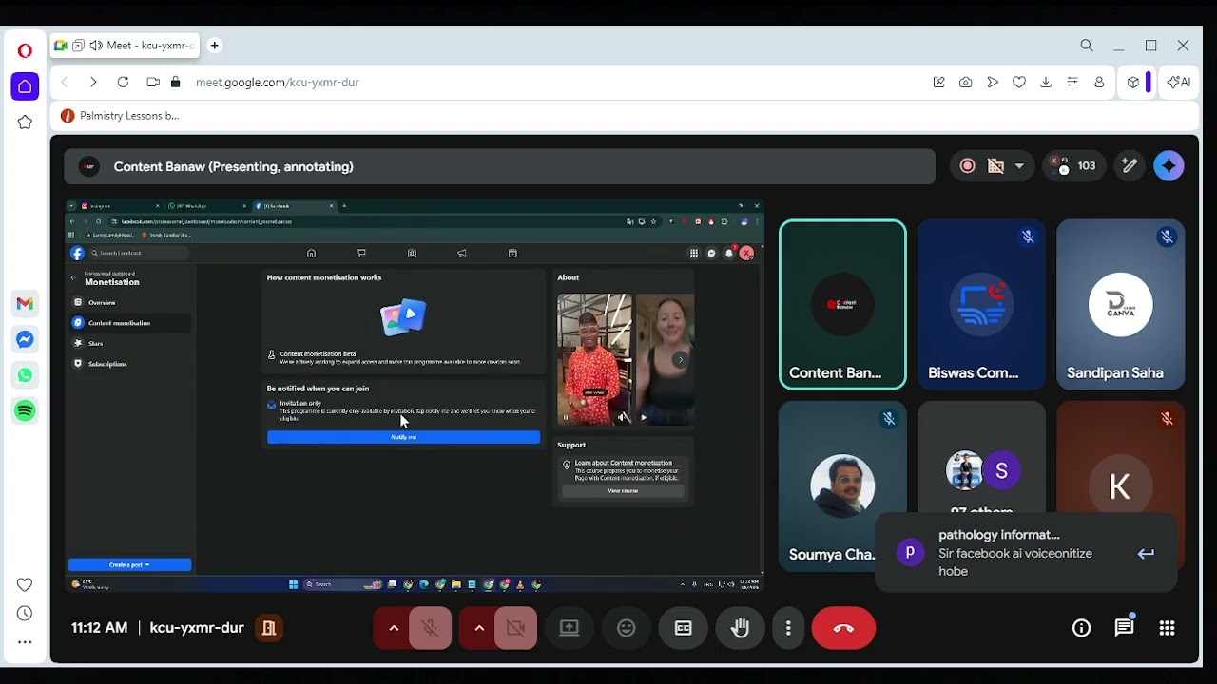Select Biswas Com... participant tile
The image size is (1217, 684).
pyautogui.click(x=981, y=305)
